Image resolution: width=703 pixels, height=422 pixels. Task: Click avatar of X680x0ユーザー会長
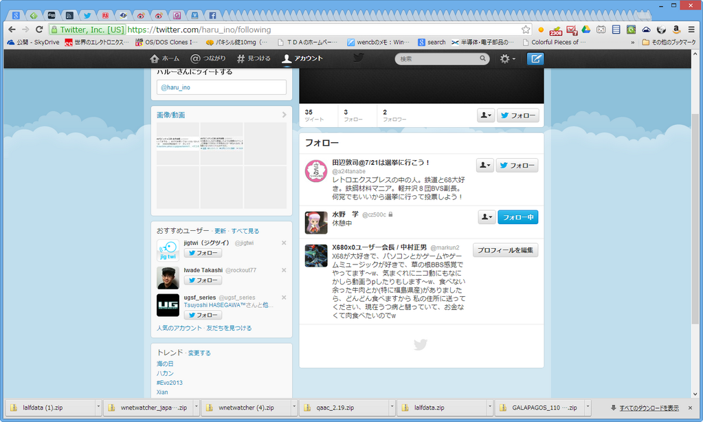click(x=315, y=256)
